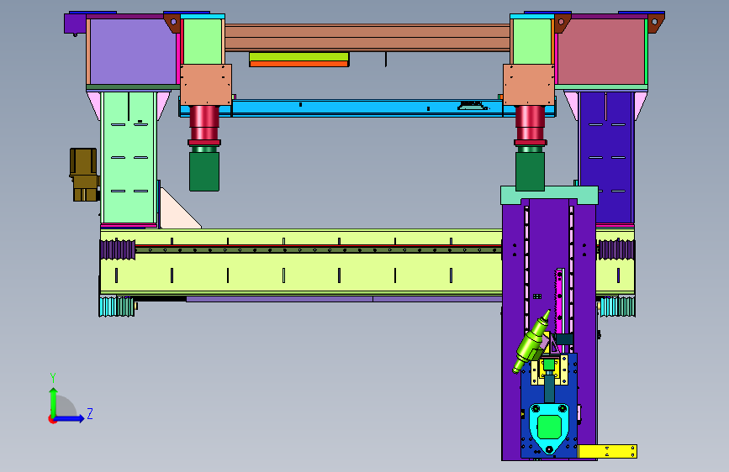Select the olive-brown motor on the left column
729x472 pixels.
pos(84,175)
